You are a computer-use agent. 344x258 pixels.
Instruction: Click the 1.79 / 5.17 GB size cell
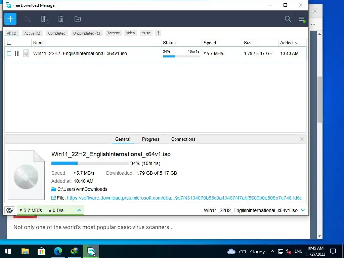coord(258,53)
